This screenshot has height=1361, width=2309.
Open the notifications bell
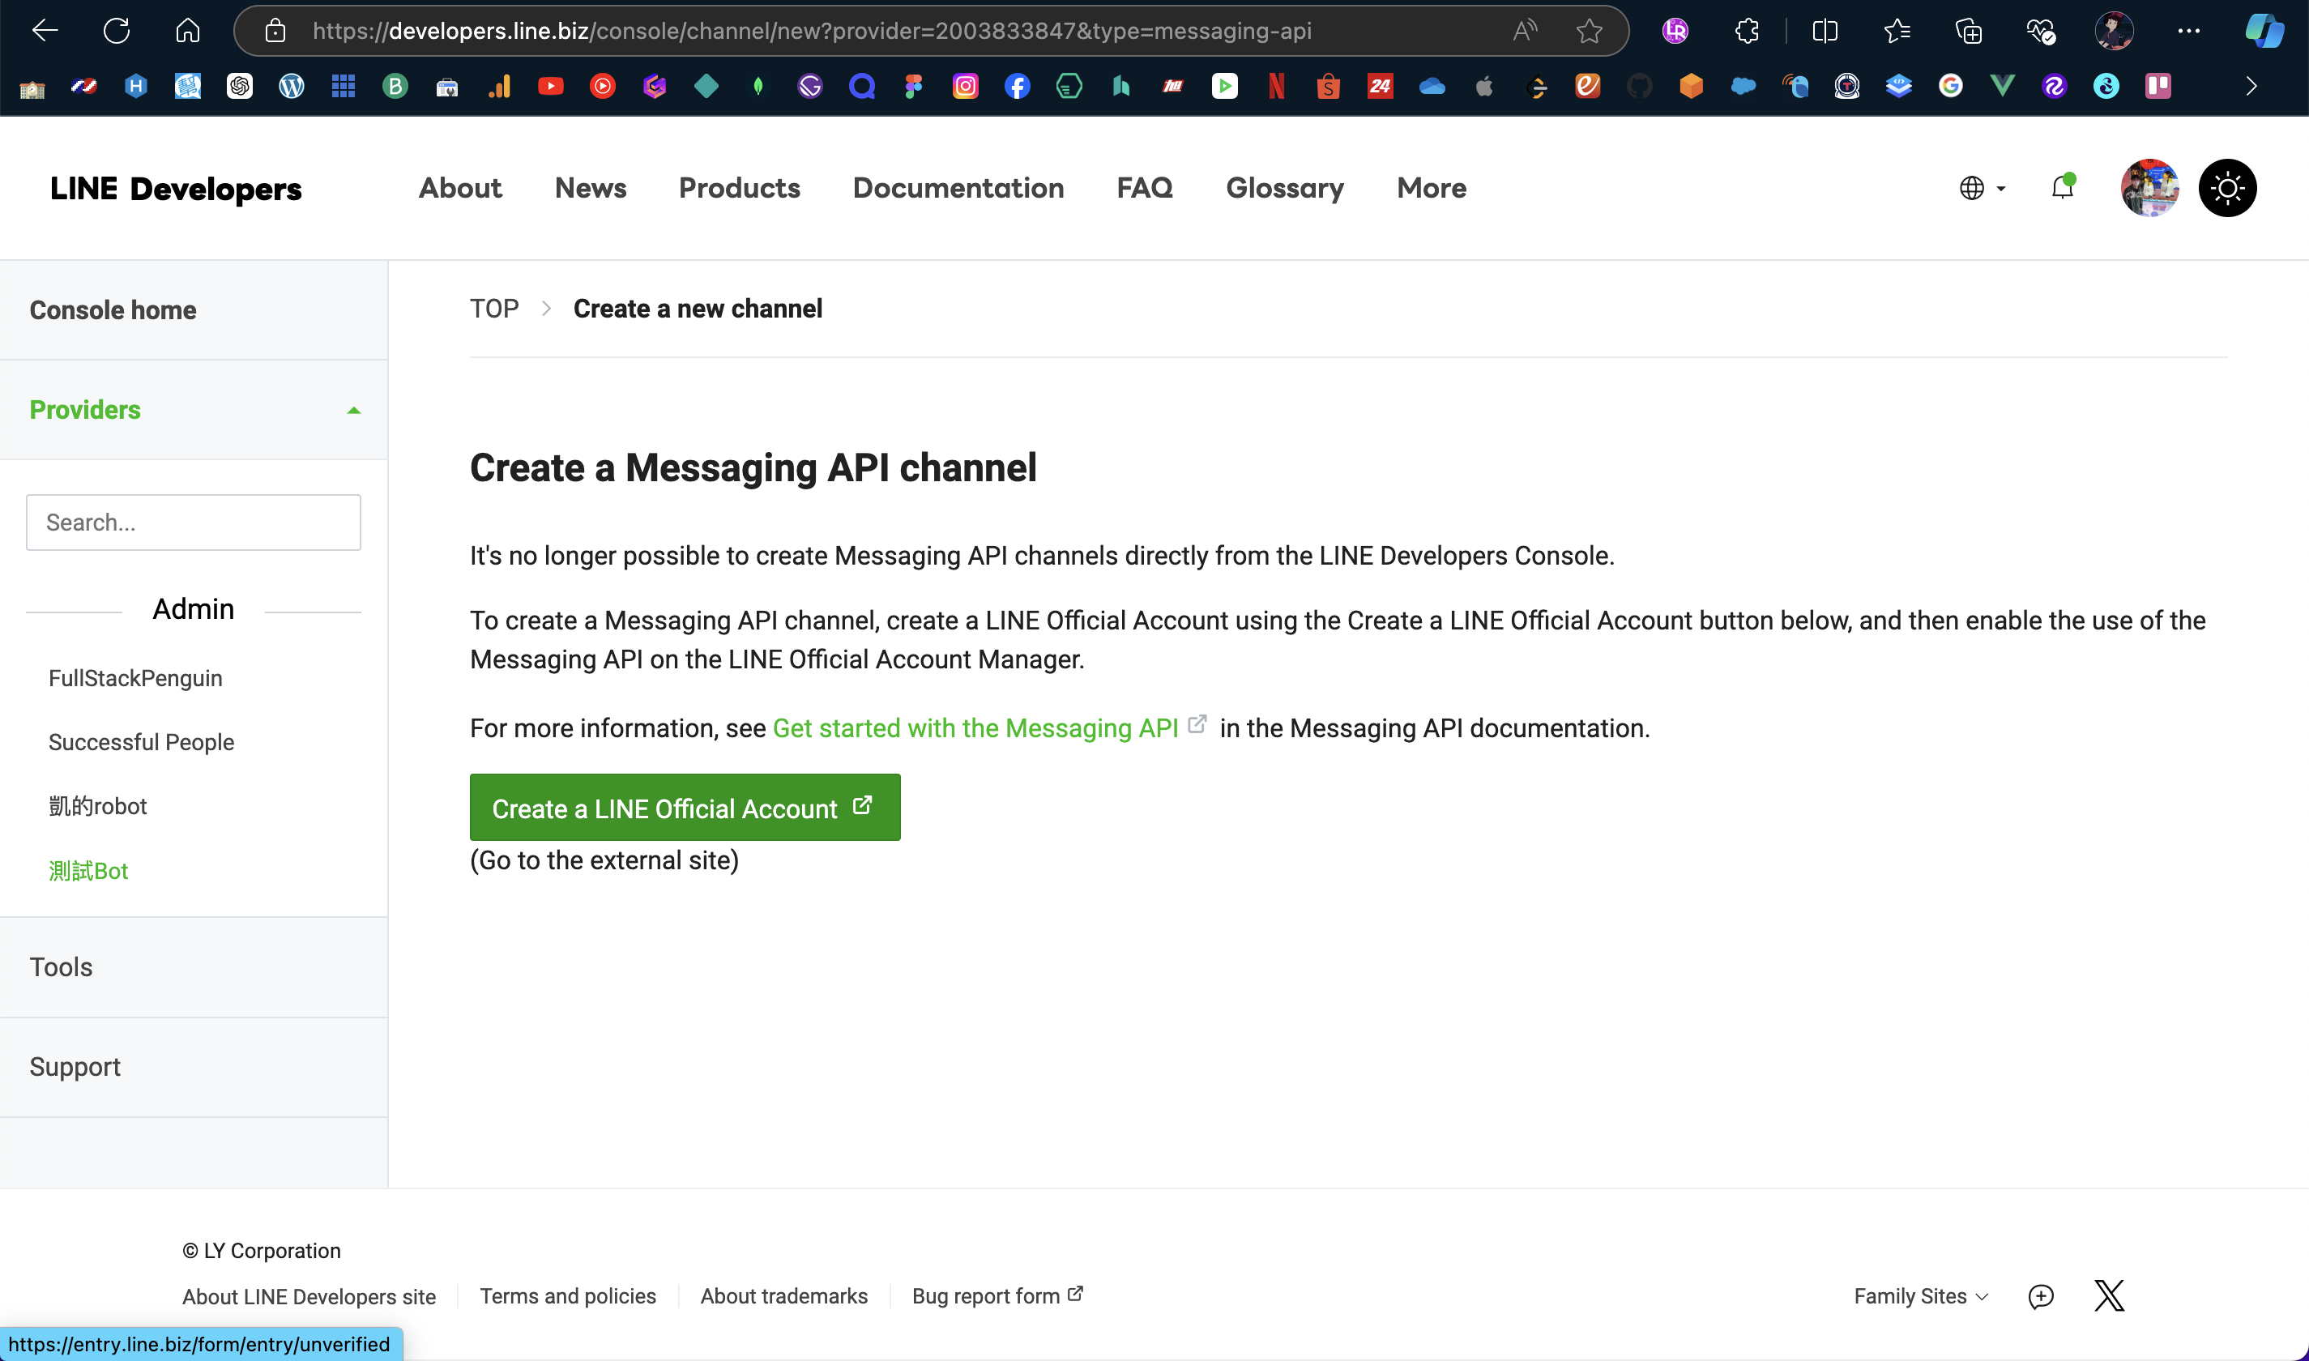point(2061,187)
